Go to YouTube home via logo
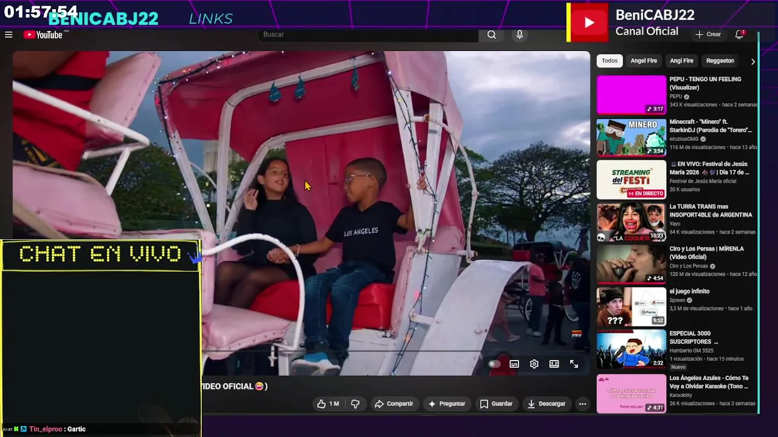 tap(43, 35)
